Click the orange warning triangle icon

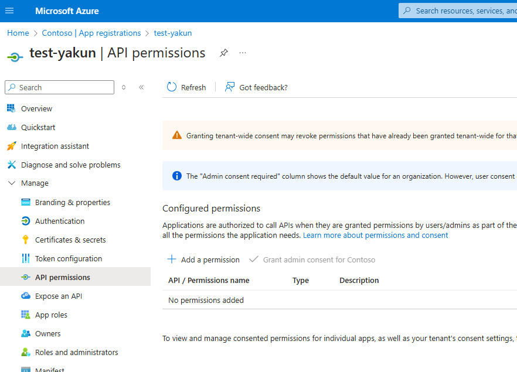tap(177, 135)
